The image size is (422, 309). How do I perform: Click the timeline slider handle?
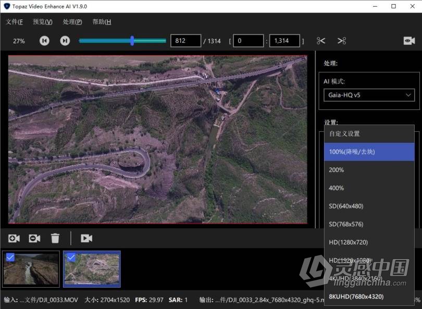[132, 41]
